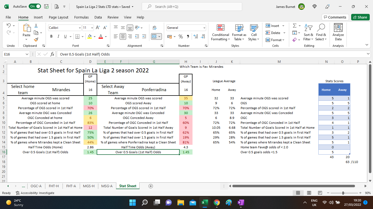Click the Share button
Image resolution: width=373 pixels, height=209 pixels.
coord(360,17)
